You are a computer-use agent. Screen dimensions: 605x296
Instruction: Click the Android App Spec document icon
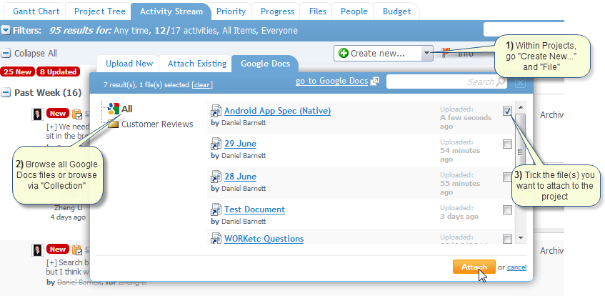pos(214,111)
